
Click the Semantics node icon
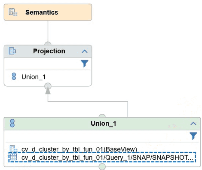[13, 12]
